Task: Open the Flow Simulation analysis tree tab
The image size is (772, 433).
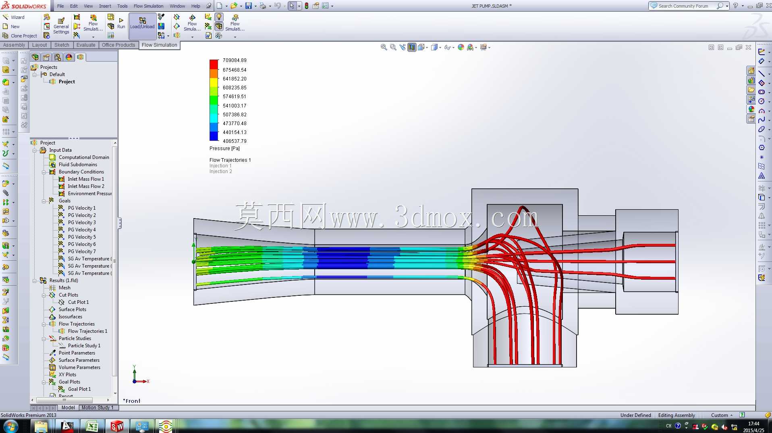Action: 80,57
